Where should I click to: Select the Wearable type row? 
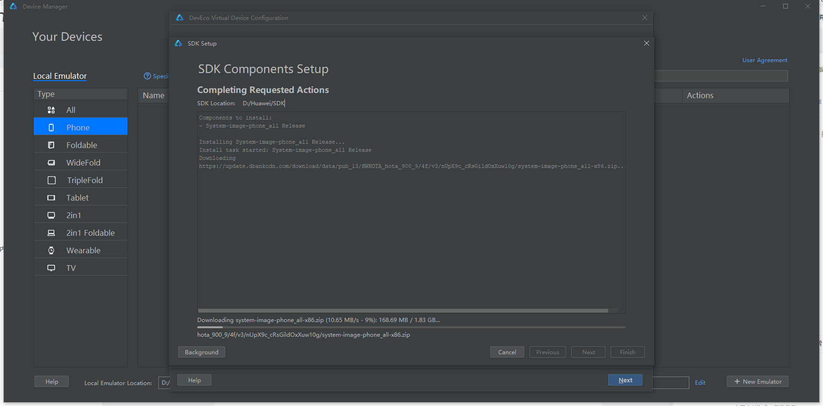click(x=81, y=250)
